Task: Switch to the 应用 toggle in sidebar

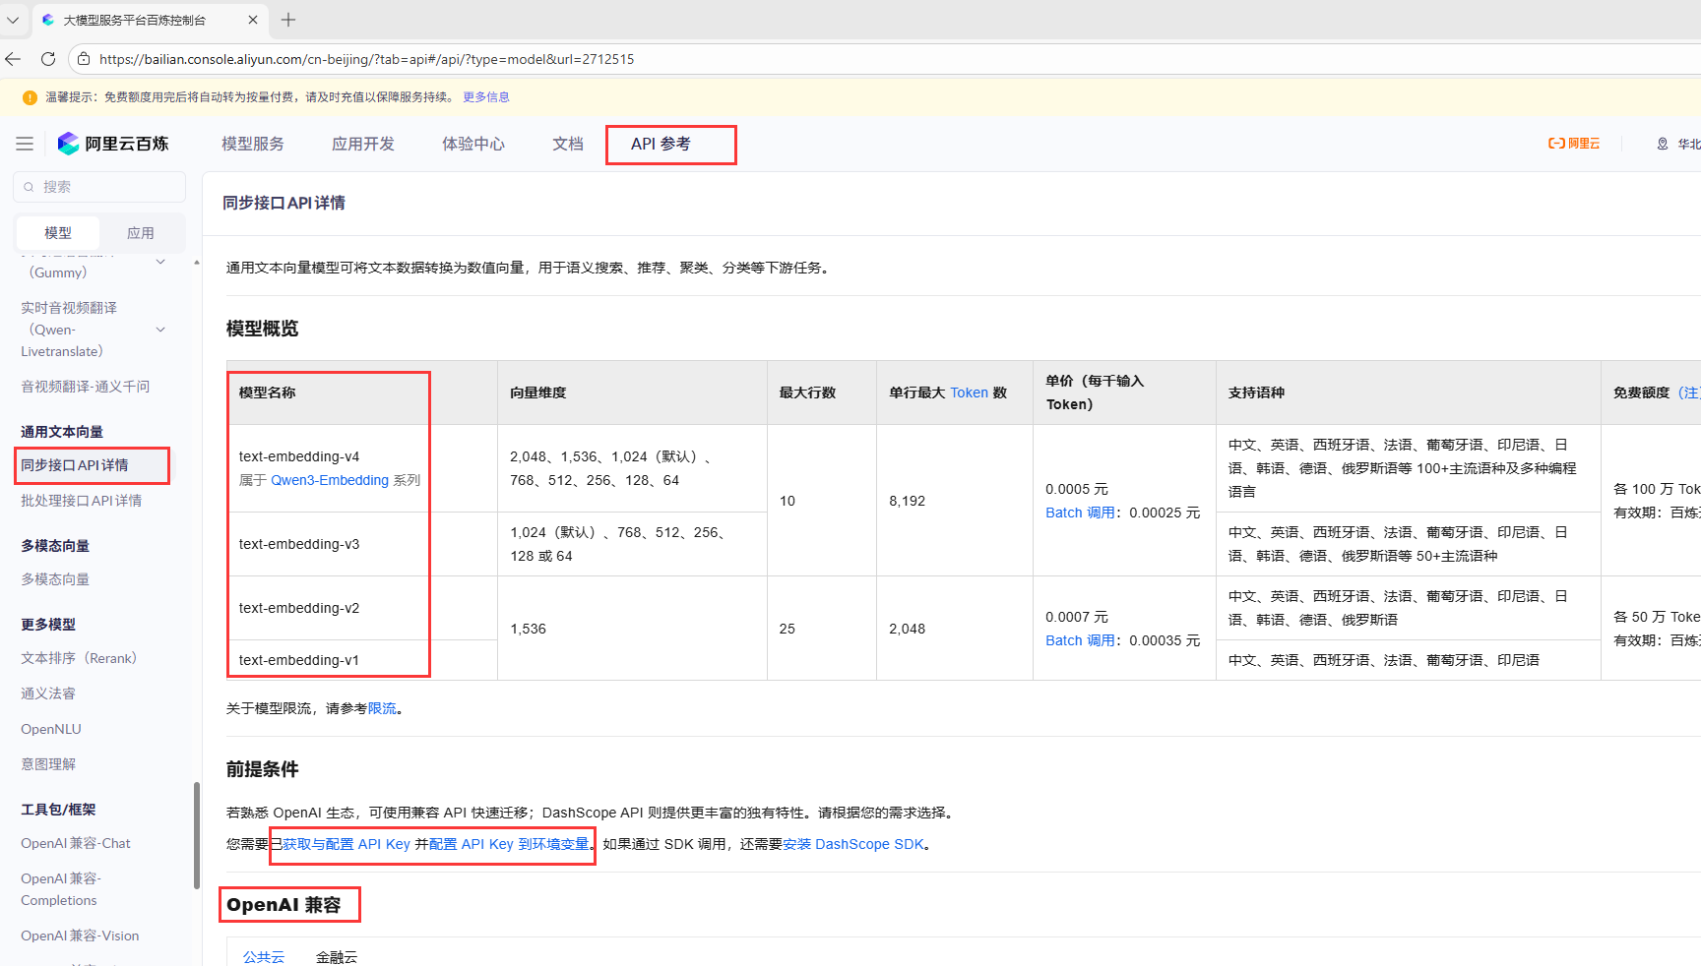Action: click(x=141, y=233)
